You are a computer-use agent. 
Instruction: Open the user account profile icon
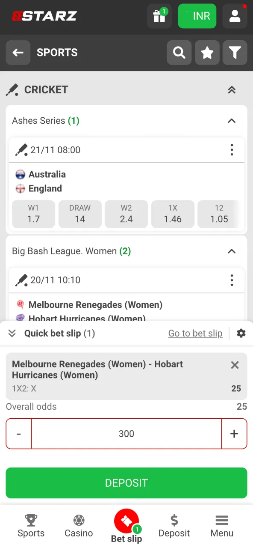click(x=234, y=16)
